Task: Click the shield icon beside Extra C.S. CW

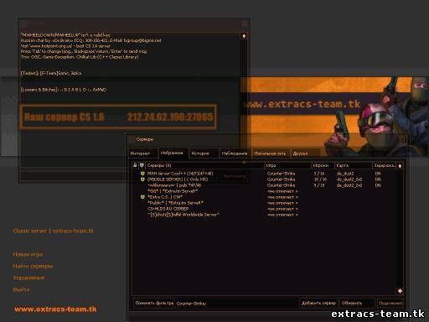Action: pos(142,197)
